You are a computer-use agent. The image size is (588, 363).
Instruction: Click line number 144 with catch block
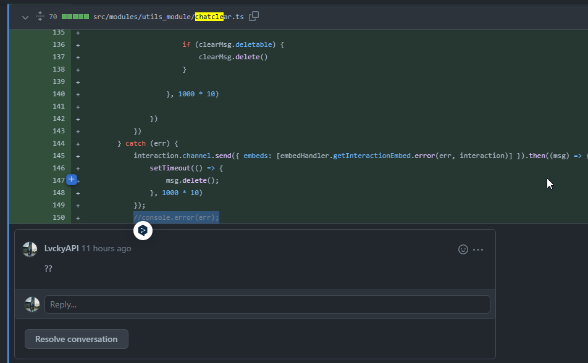pos(59,143)
